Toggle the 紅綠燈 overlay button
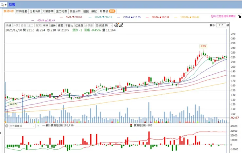 click(79, 25)
